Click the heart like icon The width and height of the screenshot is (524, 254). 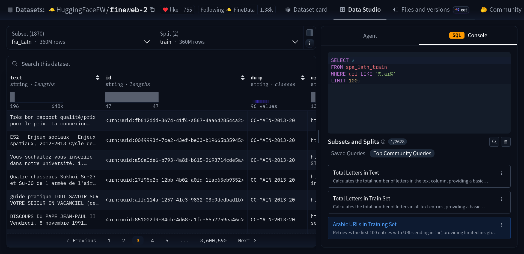[165, 10]
